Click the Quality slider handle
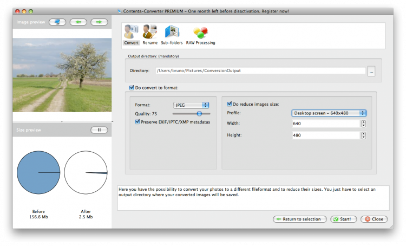 pyautogui.click(x=199, y=114)
